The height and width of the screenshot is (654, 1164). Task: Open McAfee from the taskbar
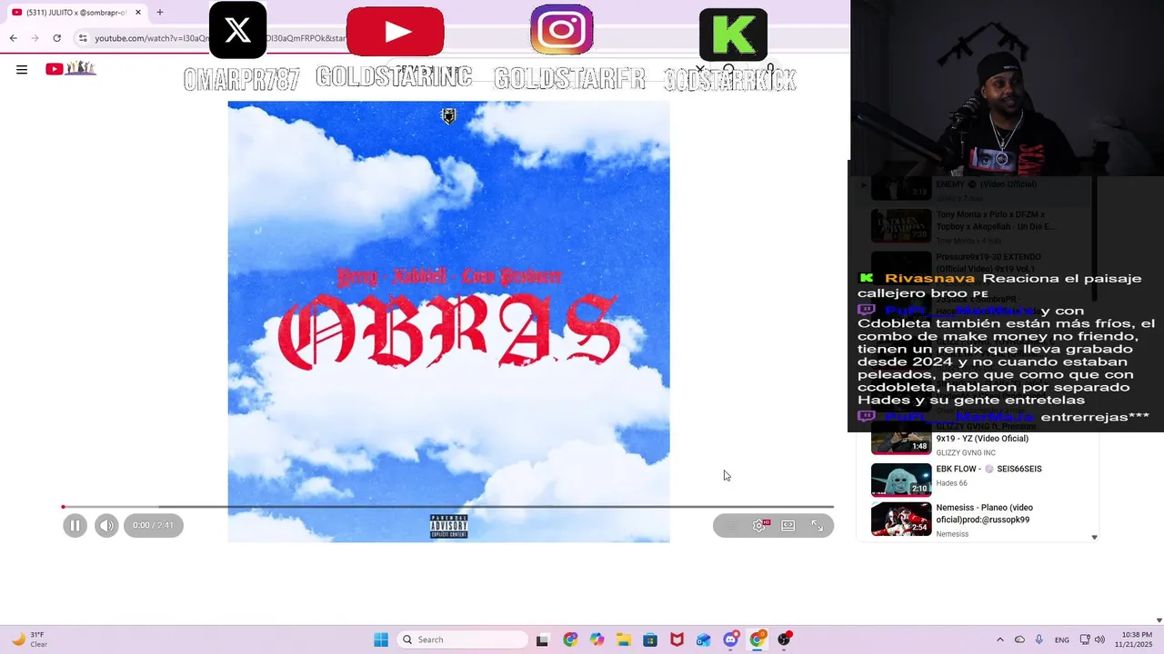coord(677,639)
